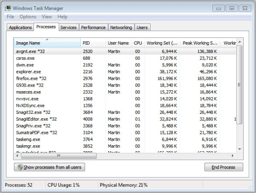Select the nvvsvc.exe process
The image size is (256, 193).
[x=125, y=99]
